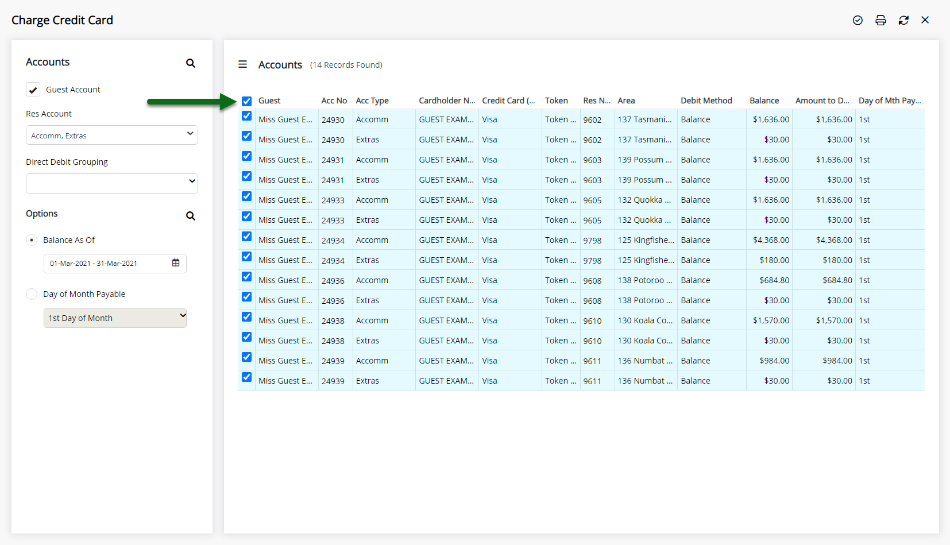Click 132 Quokka area in 24933 Accomm row

click(x=644, y=200)
